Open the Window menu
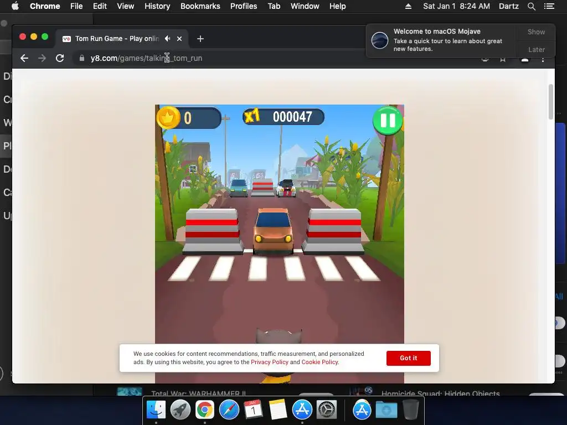This screenshot has width=567, height=425. (x=305, y=6)
